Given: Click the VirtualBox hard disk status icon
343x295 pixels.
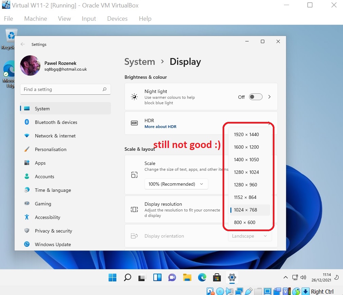Looking at the screenshot, I should tap(210, 291).
